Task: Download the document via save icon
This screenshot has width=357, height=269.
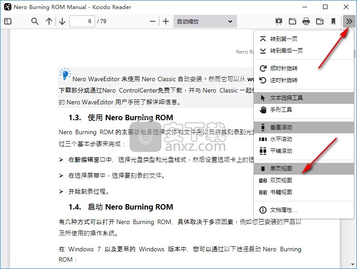Action: point(320,21)
